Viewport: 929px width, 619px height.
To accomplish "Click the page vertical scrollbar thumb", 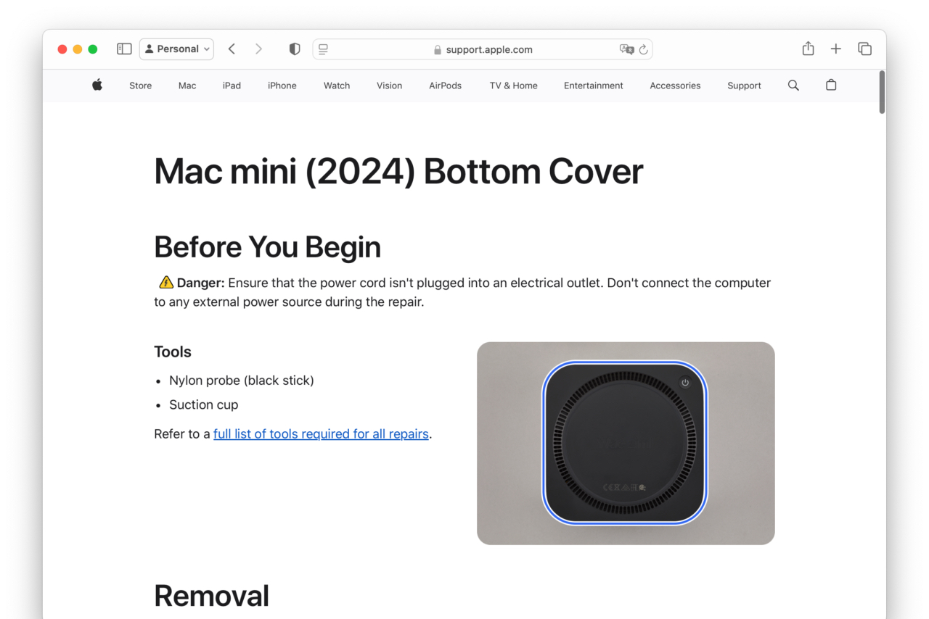I will [882, 92].
